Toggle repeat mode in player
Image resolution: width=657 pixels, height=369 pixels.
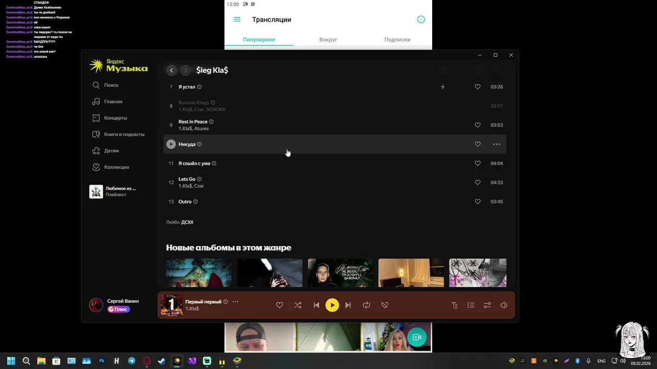366,305
